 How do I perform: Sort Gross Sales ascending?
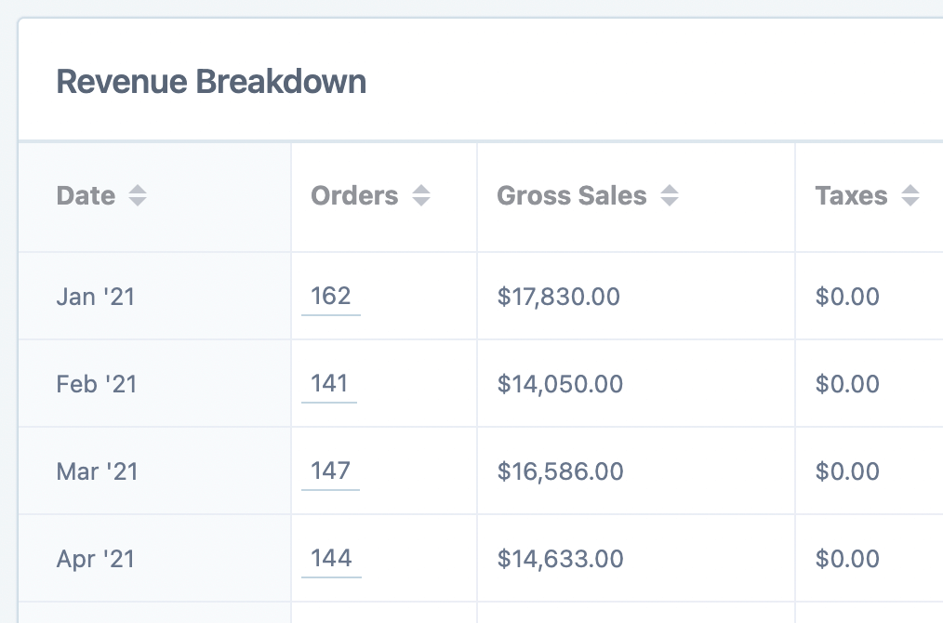[670, 190]
